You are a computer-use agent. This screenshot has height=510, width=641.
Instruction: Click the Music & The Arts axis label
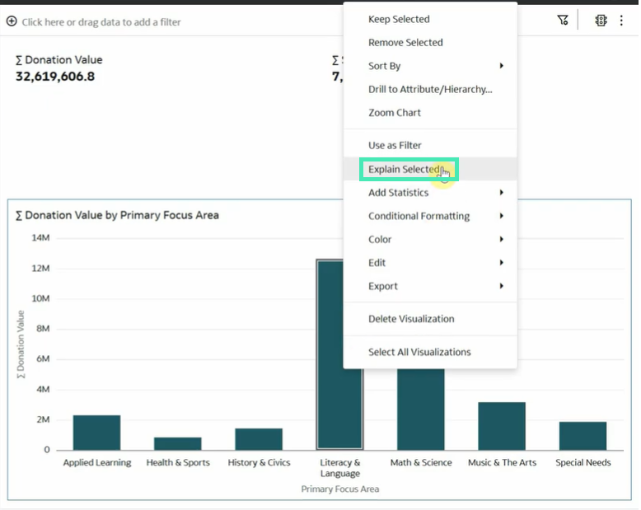[502, 462]
